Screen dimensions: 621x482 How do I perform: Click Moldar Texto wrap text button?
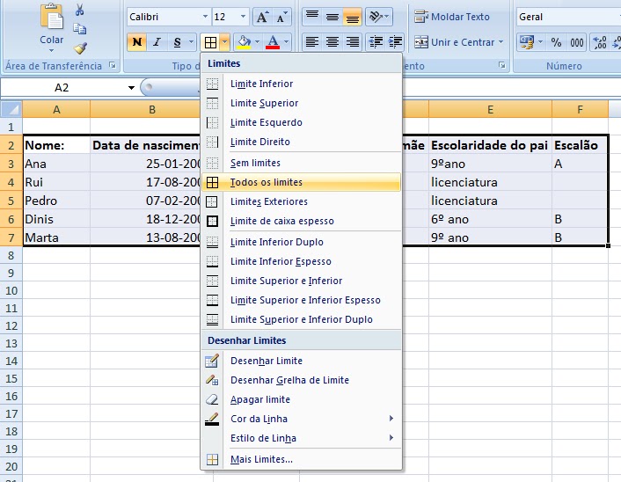click(452, 17)
